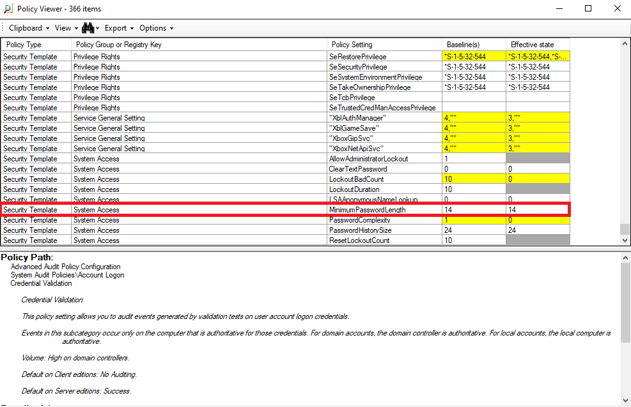Click the Policy Viewer app icon in title bar
The image size is (631, 407).
coord(8,8)
